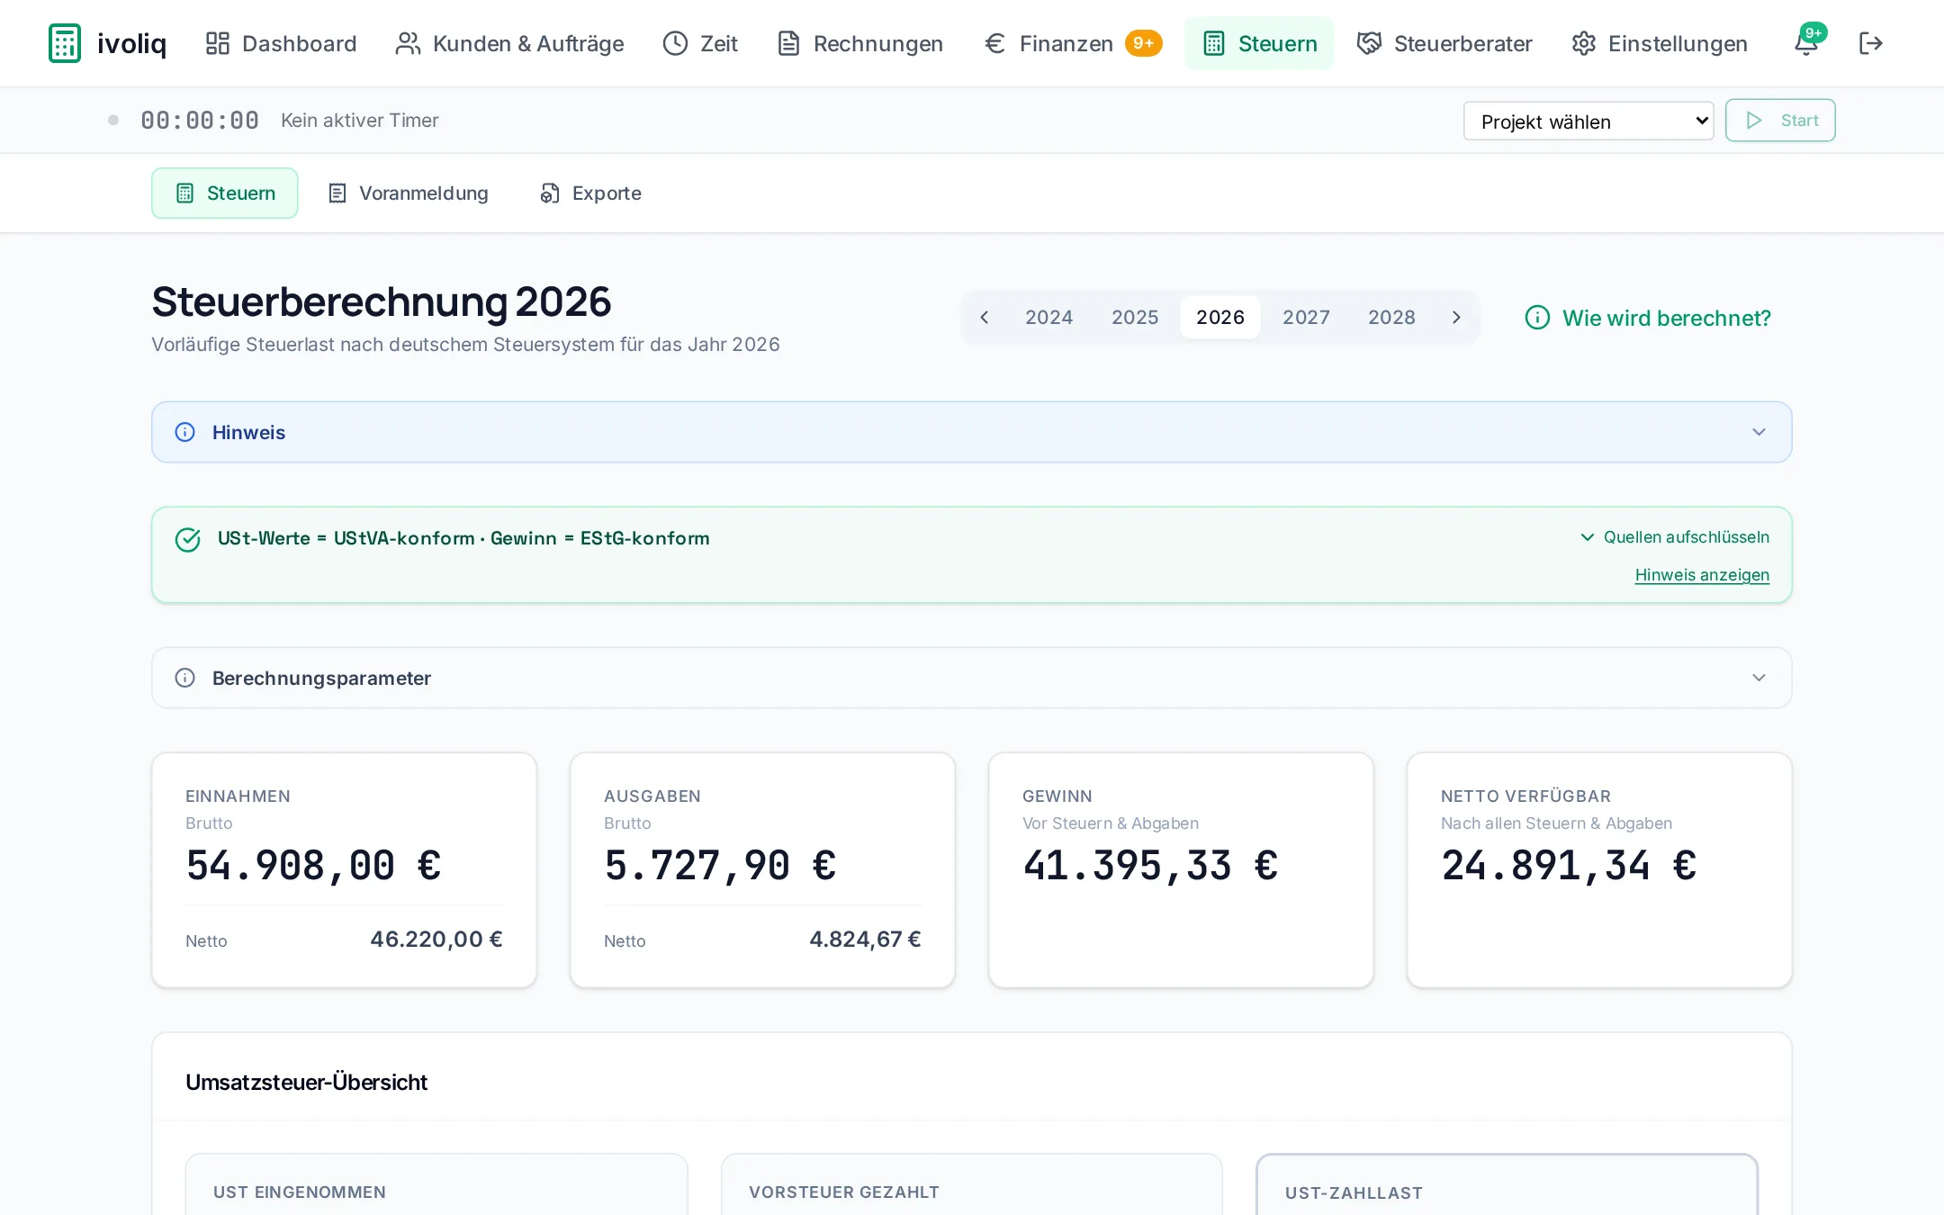Viewport: 1944px width, 1215px height.
Task: Expand Berechnungsparameter section chevron
Action: [x=1759, y=678]
